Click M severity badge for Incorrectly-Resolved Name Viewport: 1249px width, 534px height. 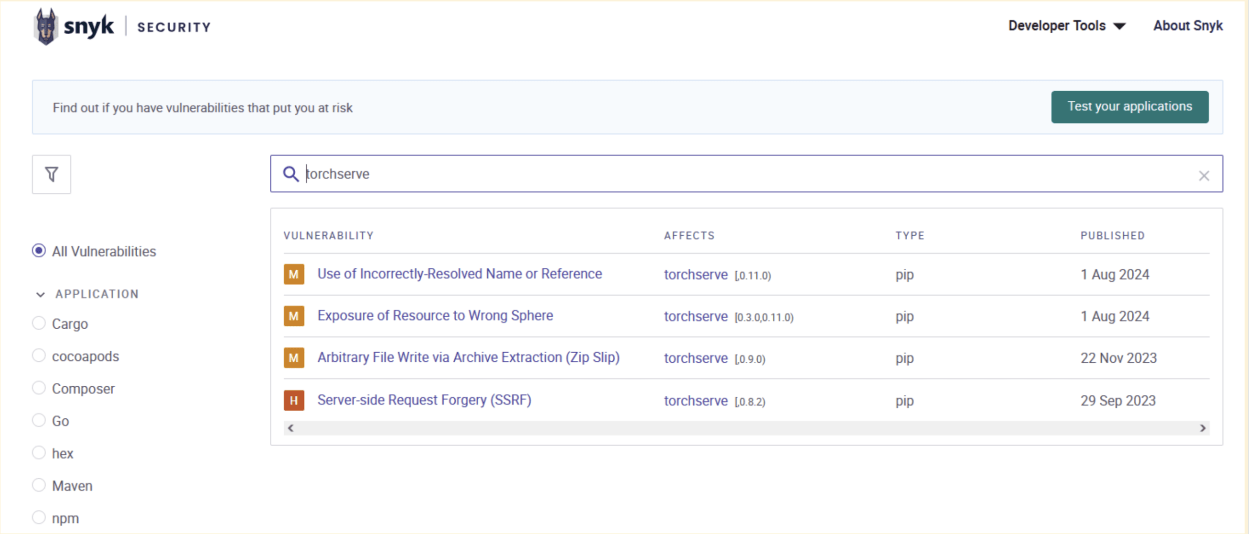coord(294,274)
